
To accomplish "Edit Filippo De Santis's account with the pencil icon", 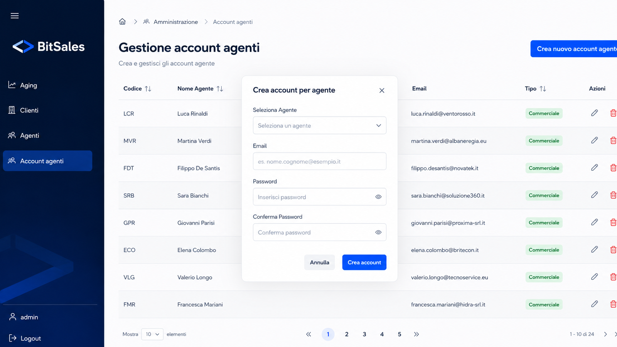I will click(594, 168).
